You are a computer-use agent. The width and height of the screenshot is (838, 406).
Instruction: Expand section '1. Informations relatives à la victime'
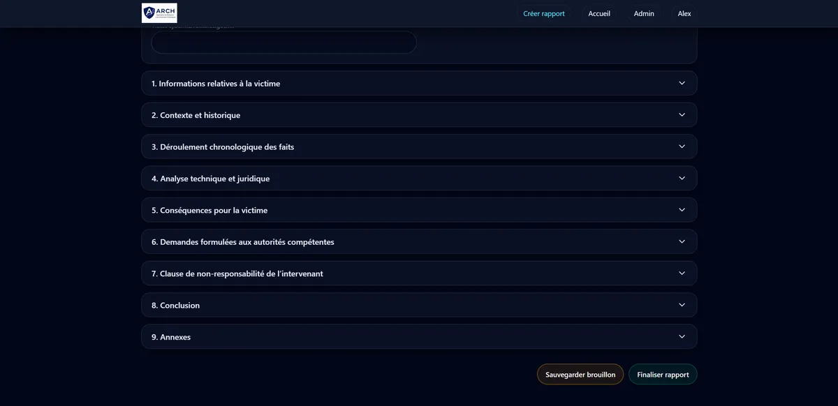[419, 82]
